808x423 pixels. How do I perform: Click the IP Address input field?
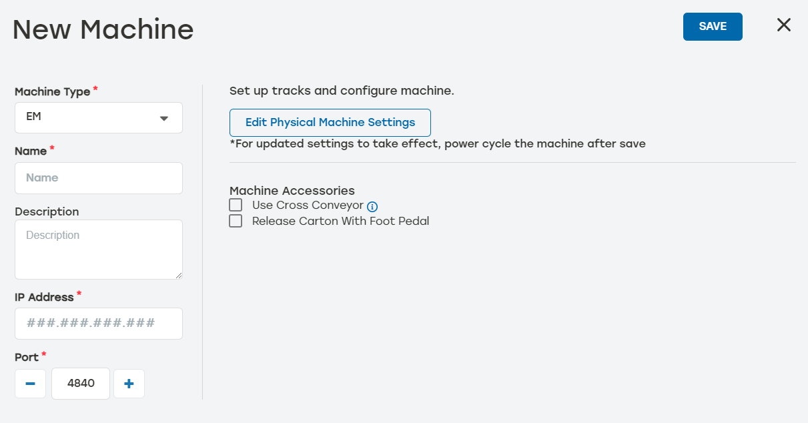click(99, 324)
